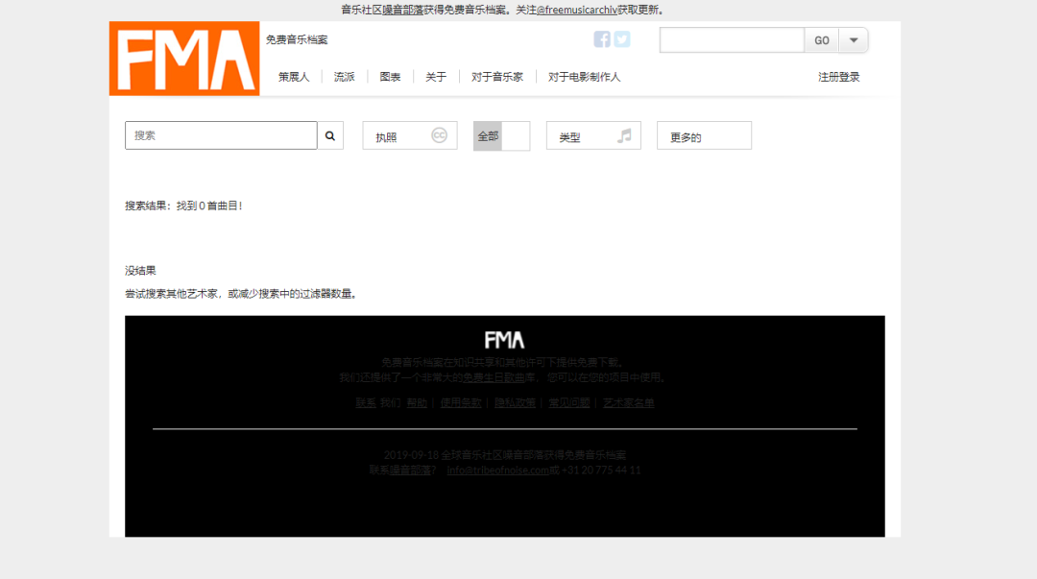Click the info@tribeofnoise.com email link

pos(497,470)
